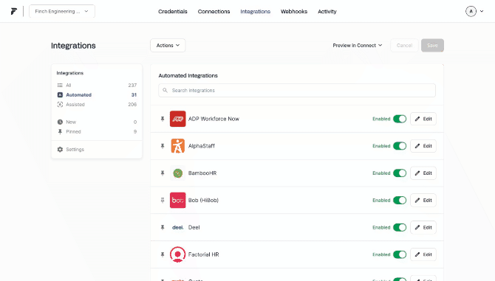Focus the Search integrations field
The height and width of the screenshot is (281, 495).
click(x=297, y=91)
